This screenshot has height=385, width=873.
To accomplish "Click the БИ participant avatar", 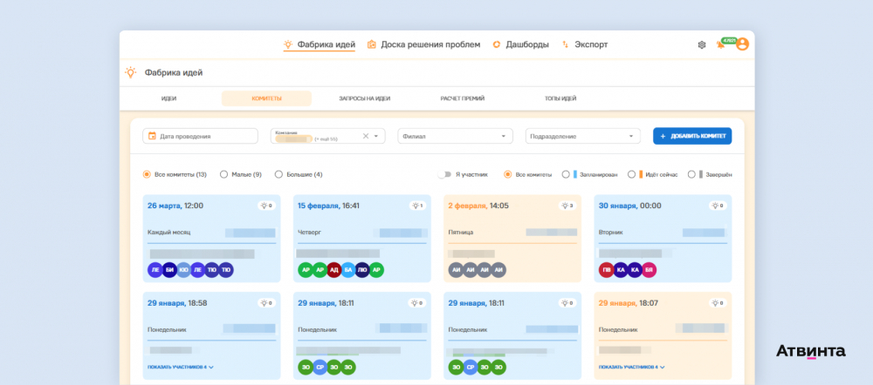I will pyautogui.click(x=170, y=270).
